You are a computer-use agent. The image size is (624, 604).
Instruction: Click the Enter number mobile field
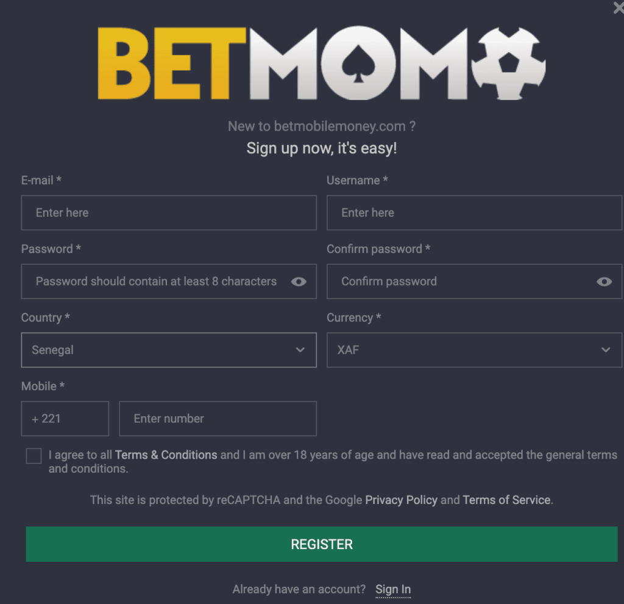[218, 419]
